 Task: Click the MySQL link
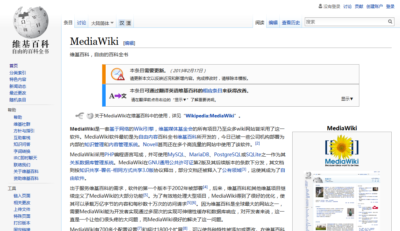176,155
